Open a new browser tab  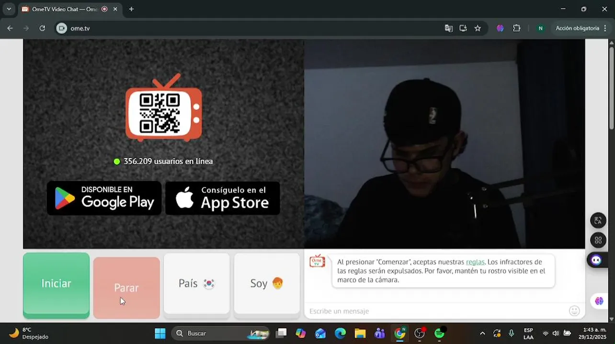pyautogui.click(x=131, y=9)
